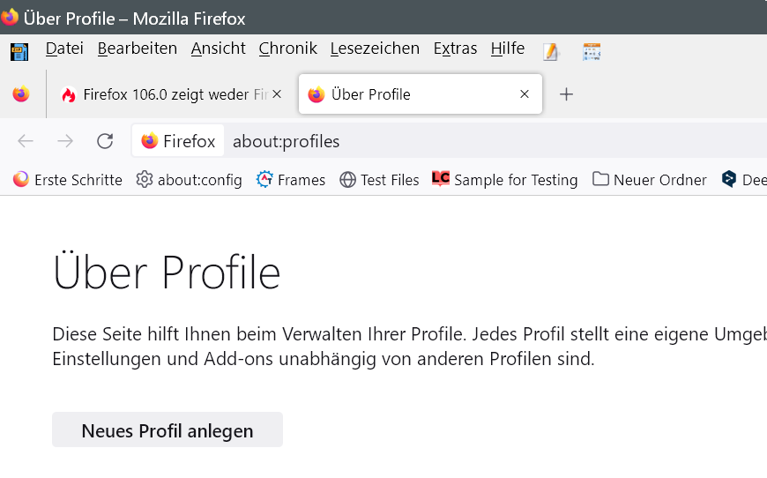Close the Über Profile tab

point(525,94)
